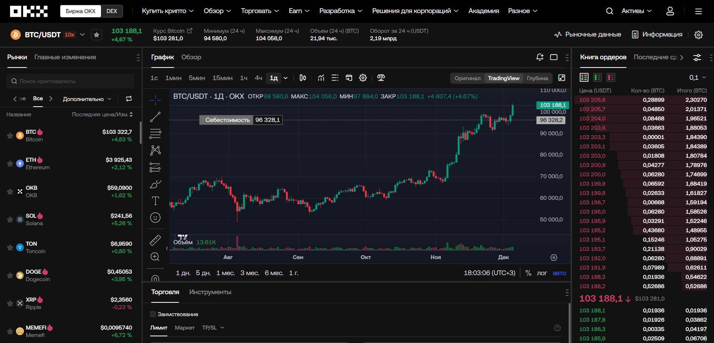The height and width of the screenshot is (343, 714).
Task: Select the pattern drawing tool
Action: pos(155,150)
